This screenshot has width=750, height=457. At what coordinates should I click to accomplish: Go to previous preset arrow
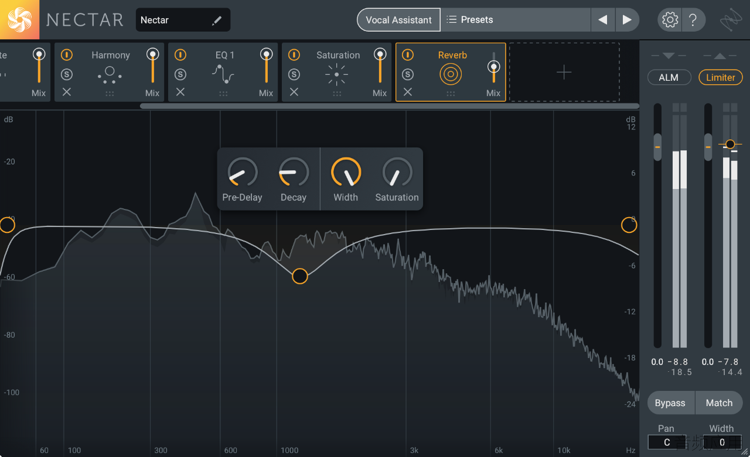602,20
